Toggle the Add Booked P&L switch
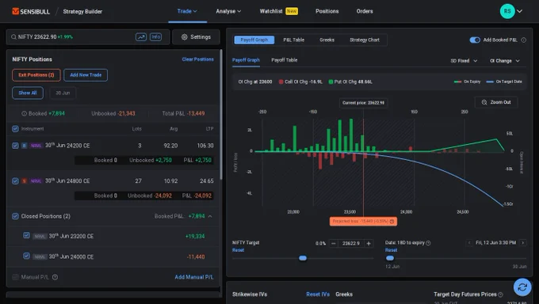Screen dimensions: 539x304 click(475, 40)
